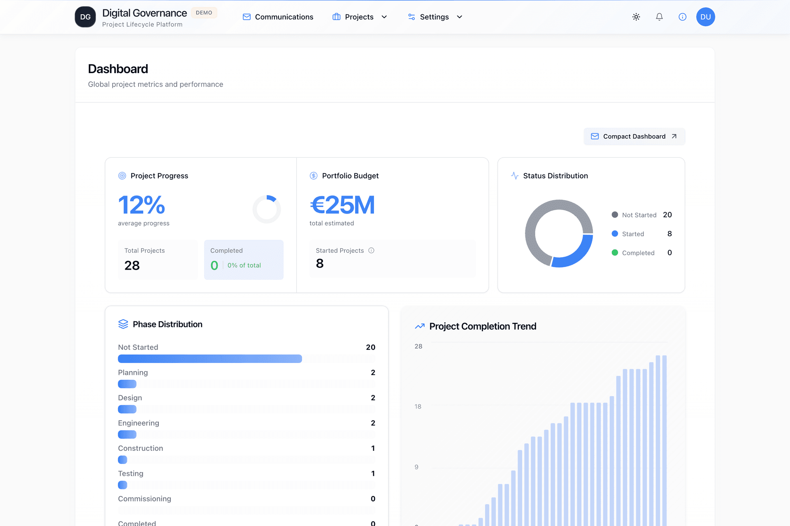
Task: Click the Construction phase label
Action: pos(140,448)
